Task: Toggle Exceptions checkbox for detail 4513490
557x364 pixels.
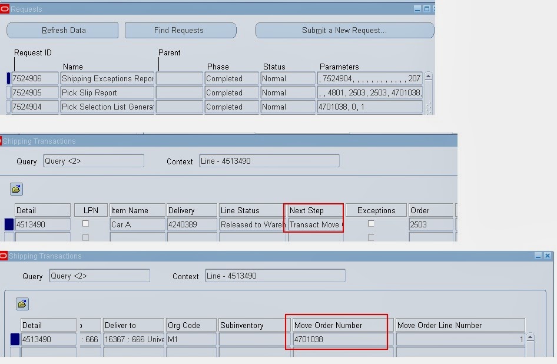Action: point(371,224)
